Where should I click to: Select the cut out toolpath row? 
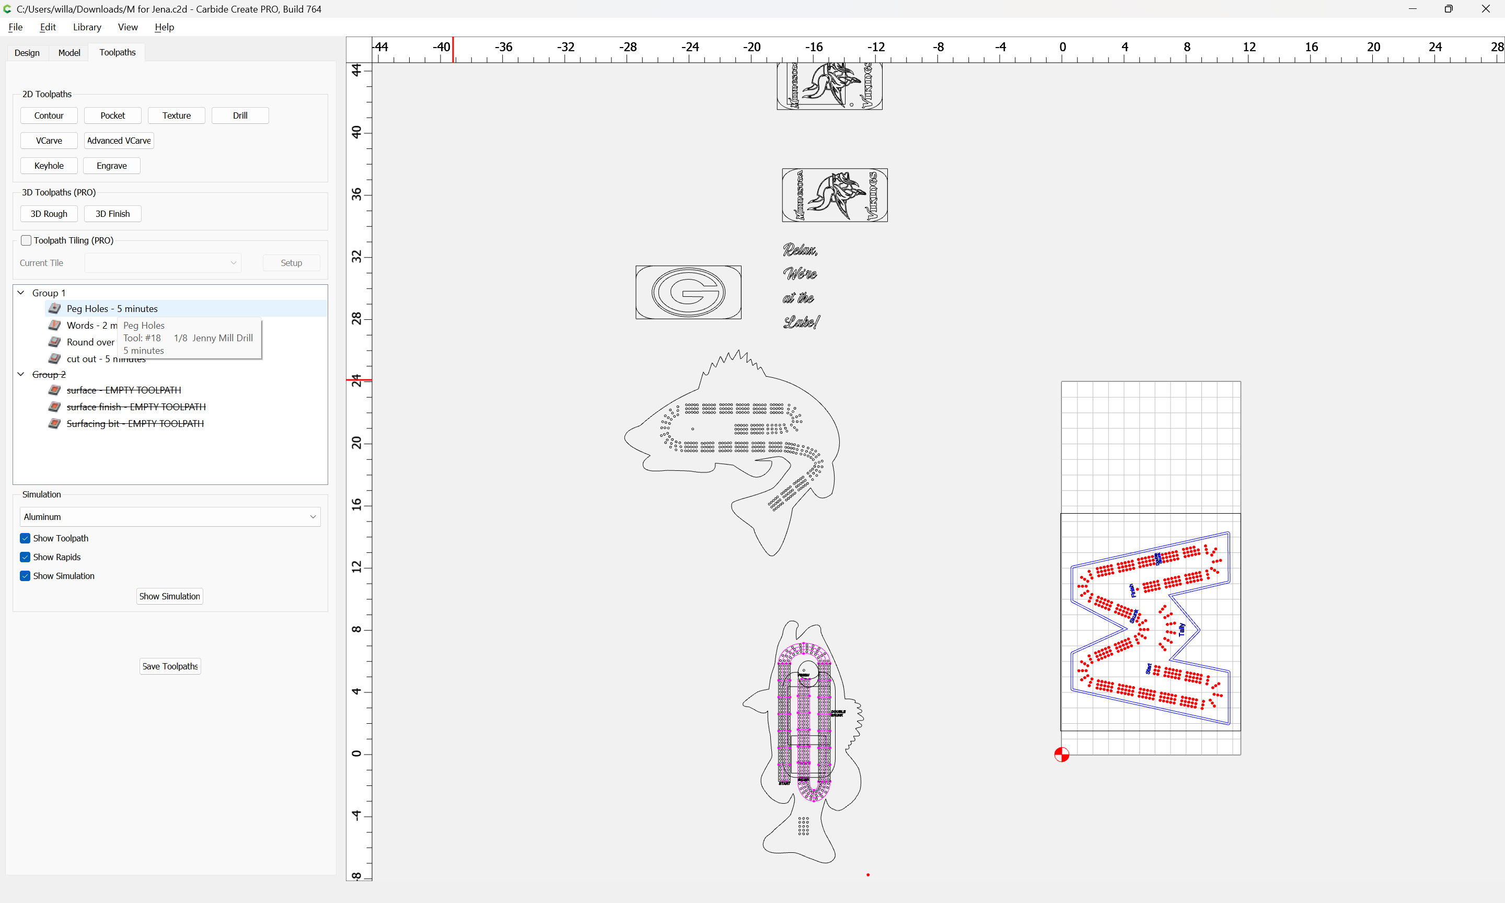pyautogui.click(x=186, y=358)
